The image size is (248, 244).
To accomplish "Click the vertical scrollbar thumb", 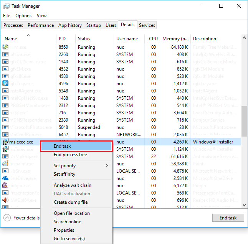I will (x=245, y=121).
